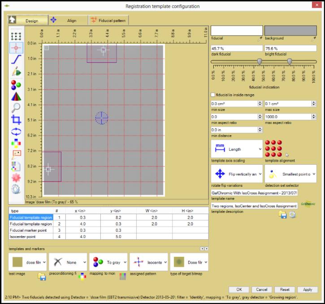Viewport: 325px width, 304px height.
Task: Click the template name input field
Action: coord(254,193)
